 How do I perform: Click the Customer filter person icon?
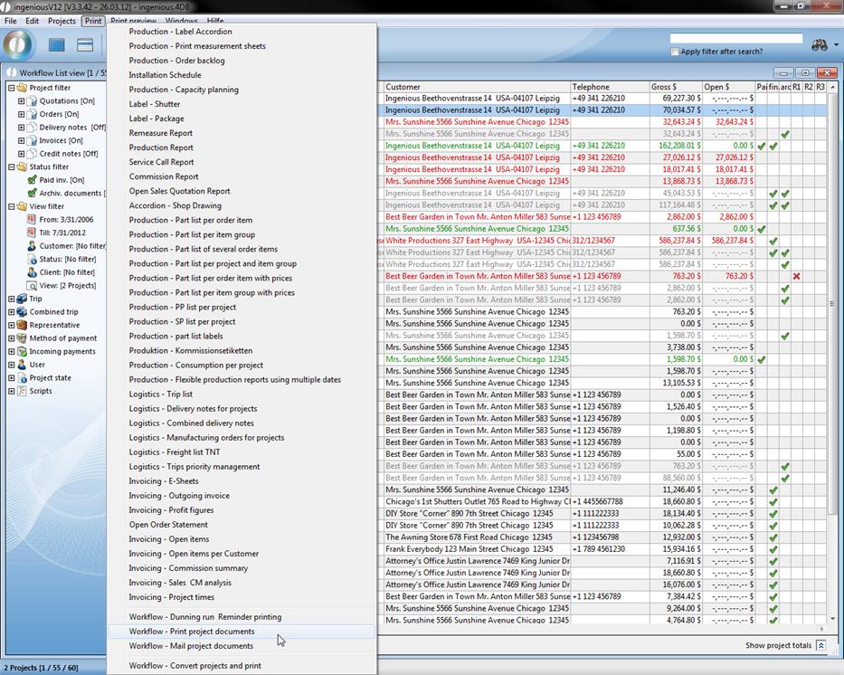pyautogui.click(x=32, y=246)
